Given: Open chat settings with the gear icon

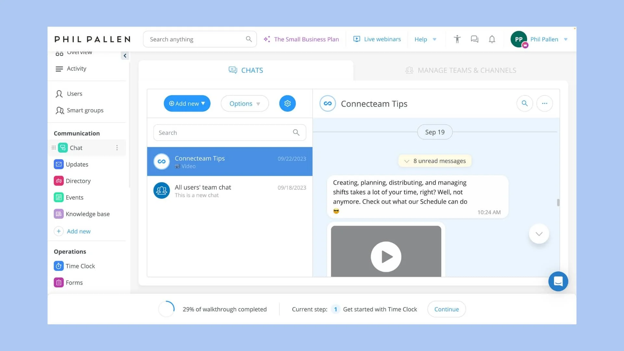Looking at the screenshot, I should pos(287,103).
